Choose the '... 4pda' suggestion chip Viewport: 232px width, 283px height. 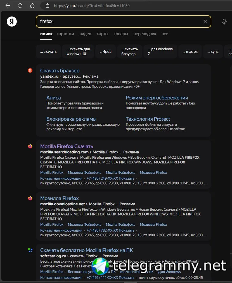click(106, 52)
